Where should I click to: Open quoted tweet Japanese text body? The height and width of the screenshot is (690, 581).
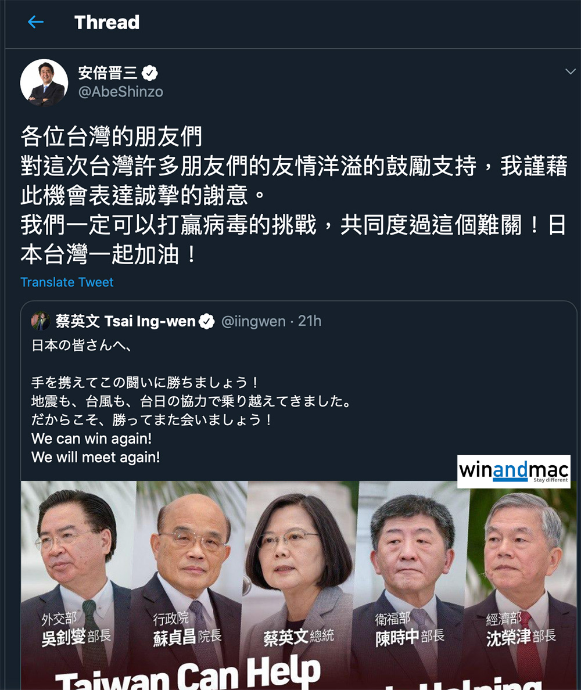pyautogui.click(x=191, y=401)
